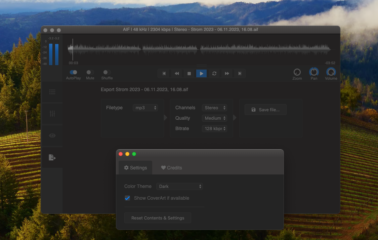378x240 pixels.
Task: Open the Color Theme dropdown
Action: click(179, 186)
